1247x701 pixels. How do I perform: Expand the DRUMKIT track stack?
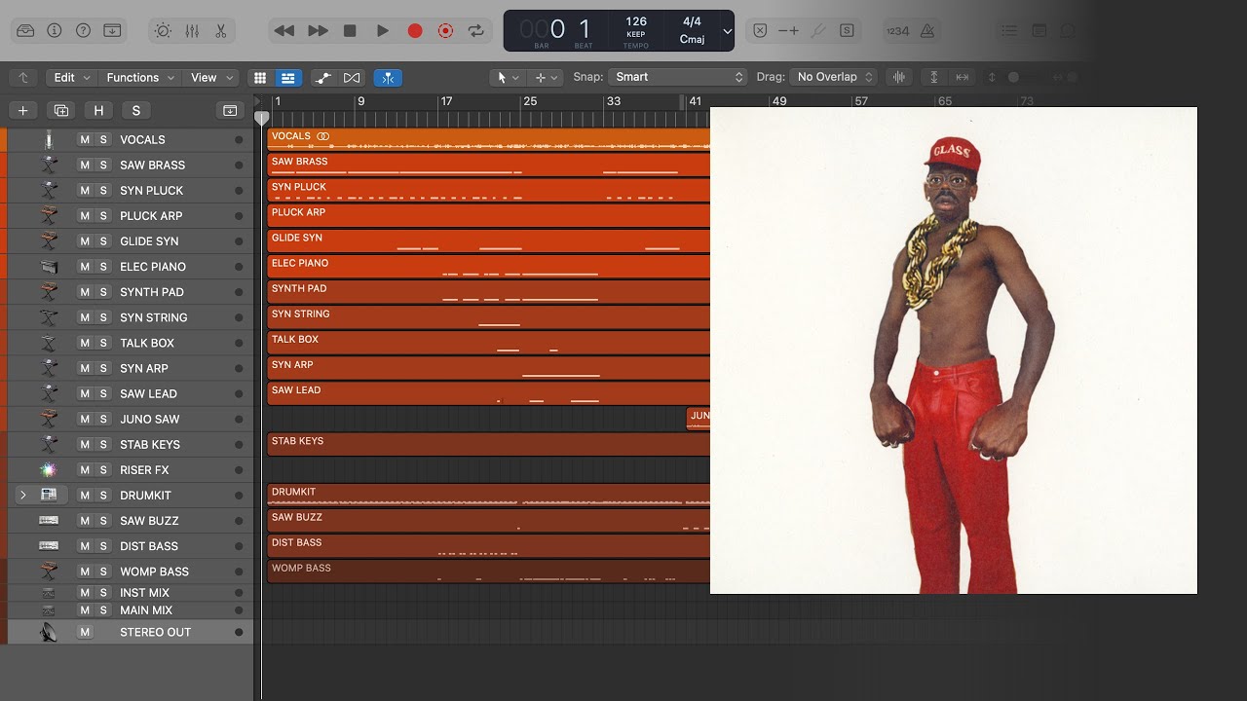tap(23, 496)
